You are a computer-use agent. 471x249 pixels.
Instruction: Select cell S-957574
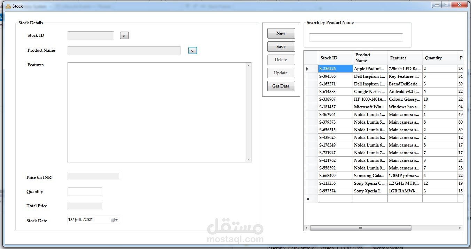335,191
